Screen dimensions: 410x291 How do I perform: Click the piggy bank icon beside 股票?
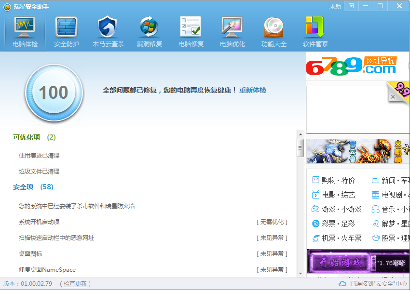[376, 238]
